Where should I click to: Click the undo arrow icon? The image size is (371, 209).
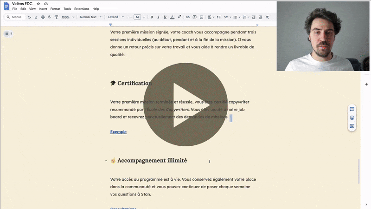29,17
